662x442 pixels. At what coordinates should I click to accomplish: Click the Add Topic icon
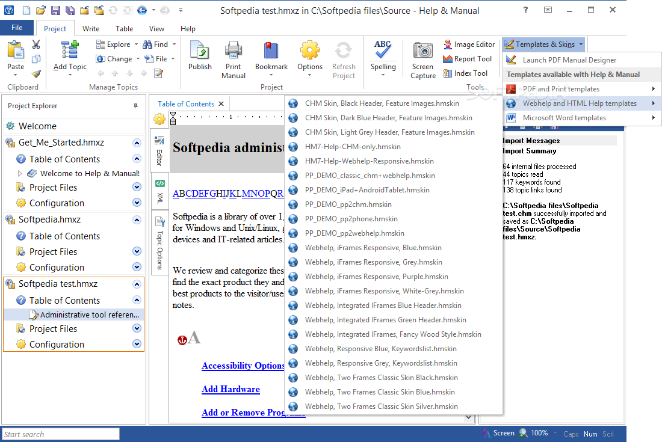click(70, 50)
